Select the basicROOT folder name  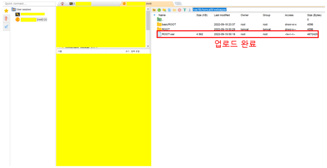click(x=169, y=25)
